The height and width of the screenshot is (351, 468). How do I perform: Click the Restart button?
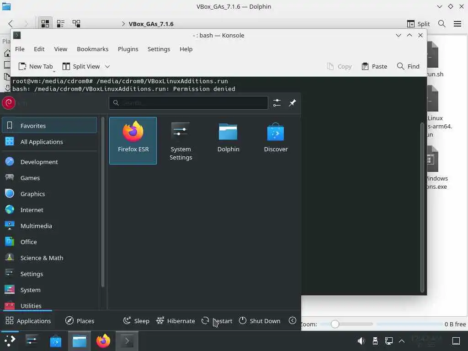click(x=217, y=321)
